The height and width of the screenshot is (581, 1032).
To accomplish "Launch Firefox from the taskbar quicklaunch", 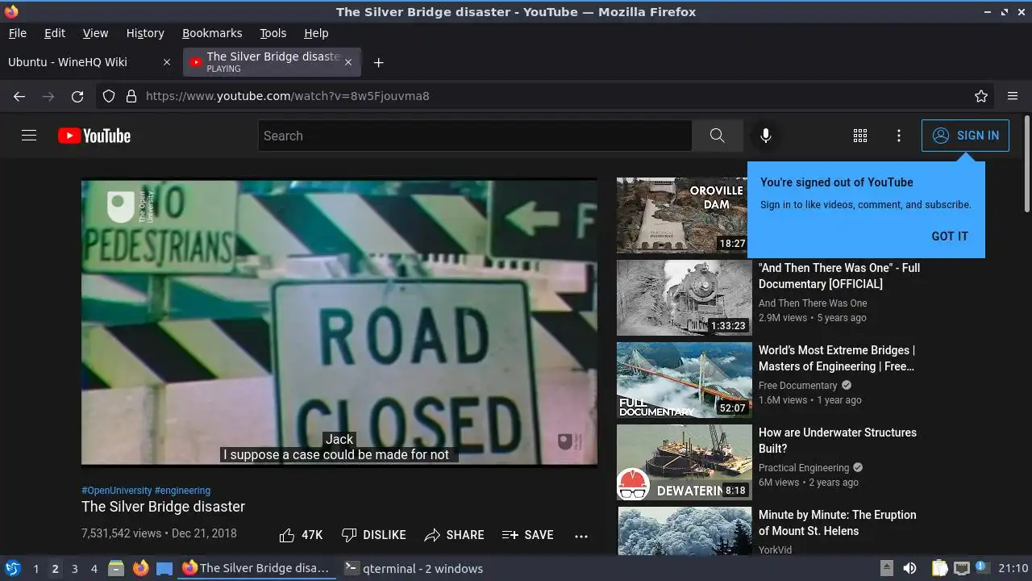I will (140, 568).
